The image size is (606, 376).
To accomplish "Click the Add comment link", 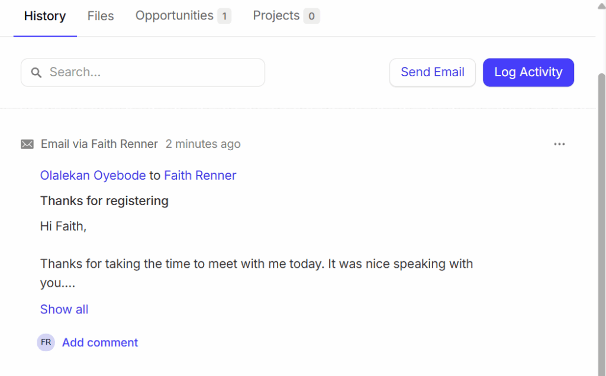I will [x=100, y=342].
